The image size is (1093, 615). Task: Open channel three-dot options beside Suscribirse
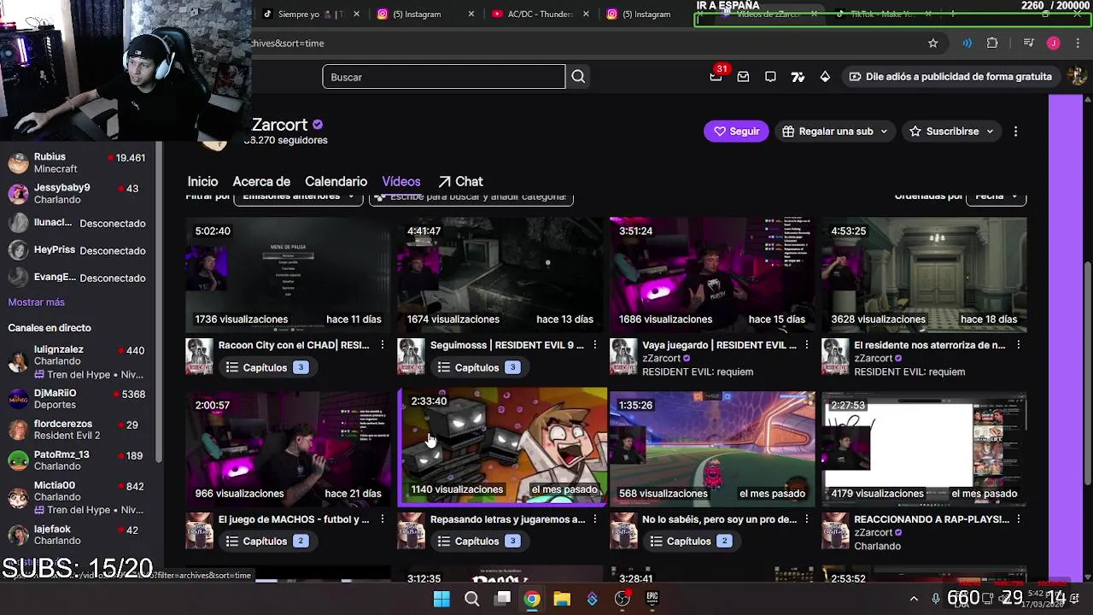[1015, 132]
